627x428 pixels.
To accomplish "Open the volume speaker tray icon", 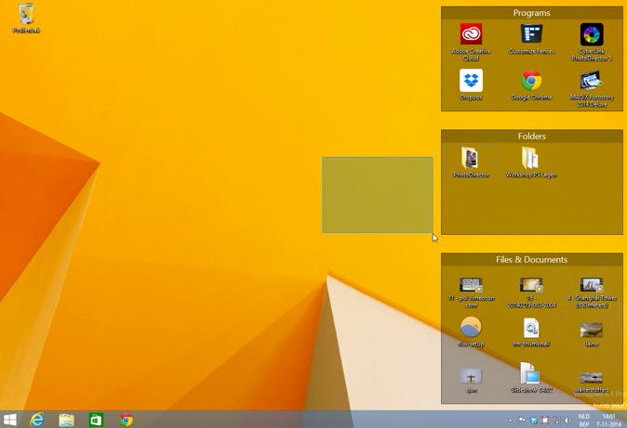I will click(567, 420).
